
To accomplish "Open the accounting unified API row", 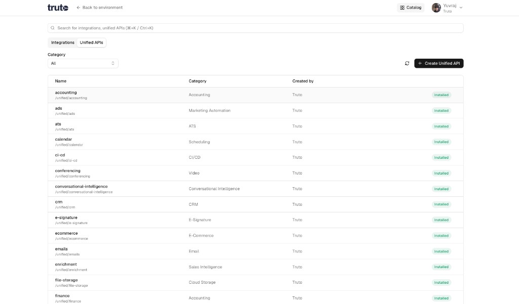I will pyautogui.click(x=255, y=95).
